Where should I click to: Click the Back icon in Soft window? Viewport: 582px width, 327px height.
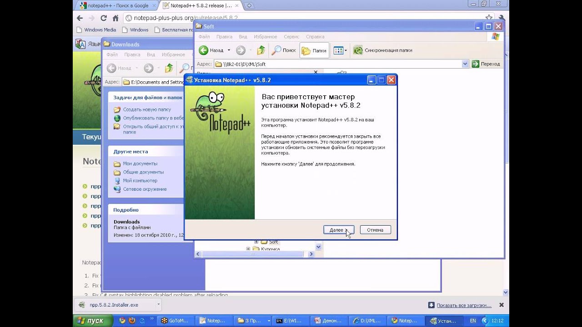coord(204,50)
